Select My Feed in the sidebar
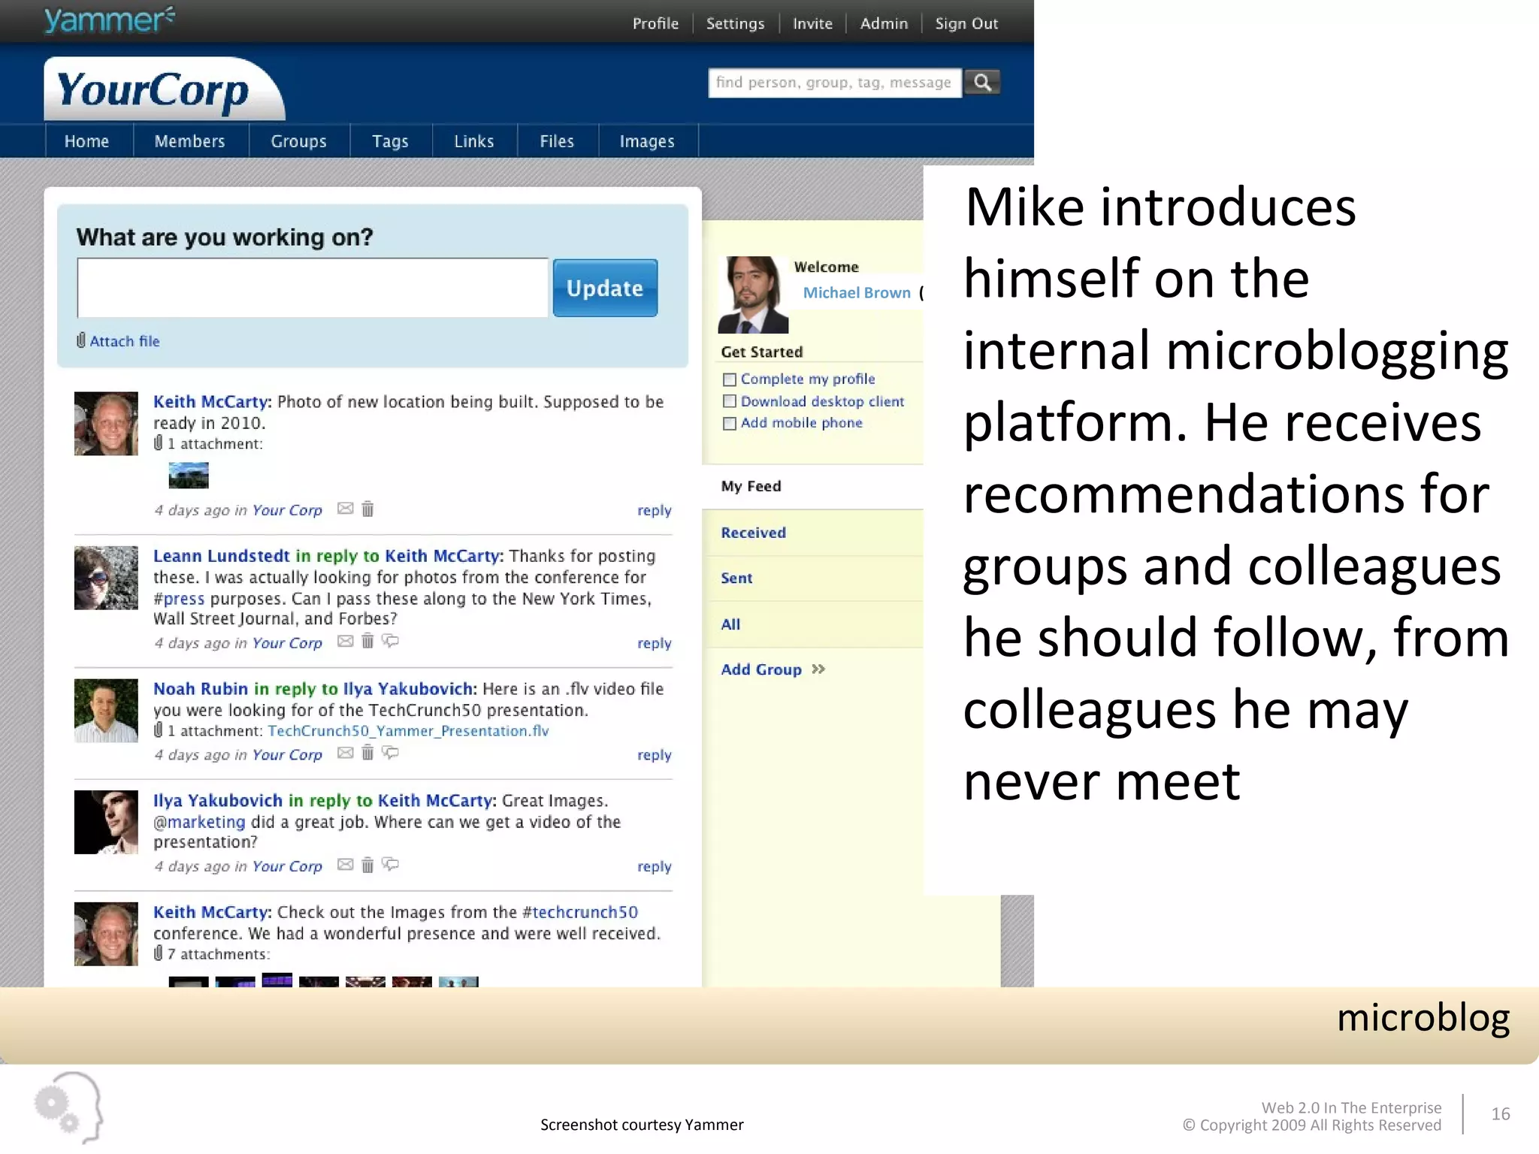Image resolution: width=1539 pixels, height=1154 pixels. pyautogui.click(x=751, y=486)
